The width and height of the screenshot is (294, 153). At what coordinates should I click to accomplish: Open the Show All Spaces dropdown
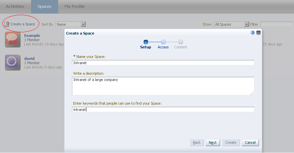click(x=246, y=24)
